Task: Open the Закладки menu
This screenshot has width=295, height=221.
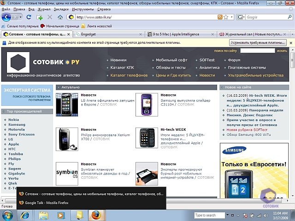Action: [x=62, y=9]
